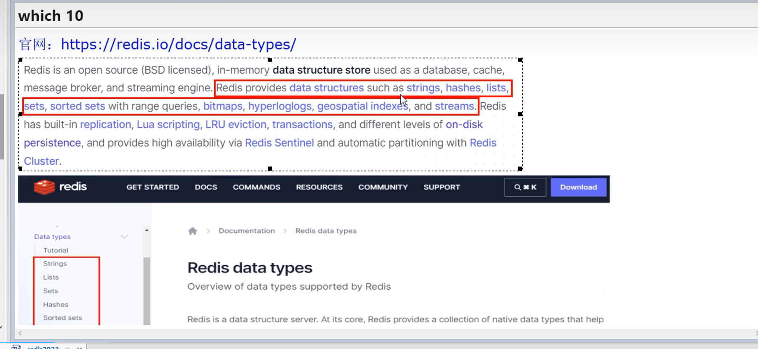Click the horizontal scrollbar left arrow

pos(20,333)
